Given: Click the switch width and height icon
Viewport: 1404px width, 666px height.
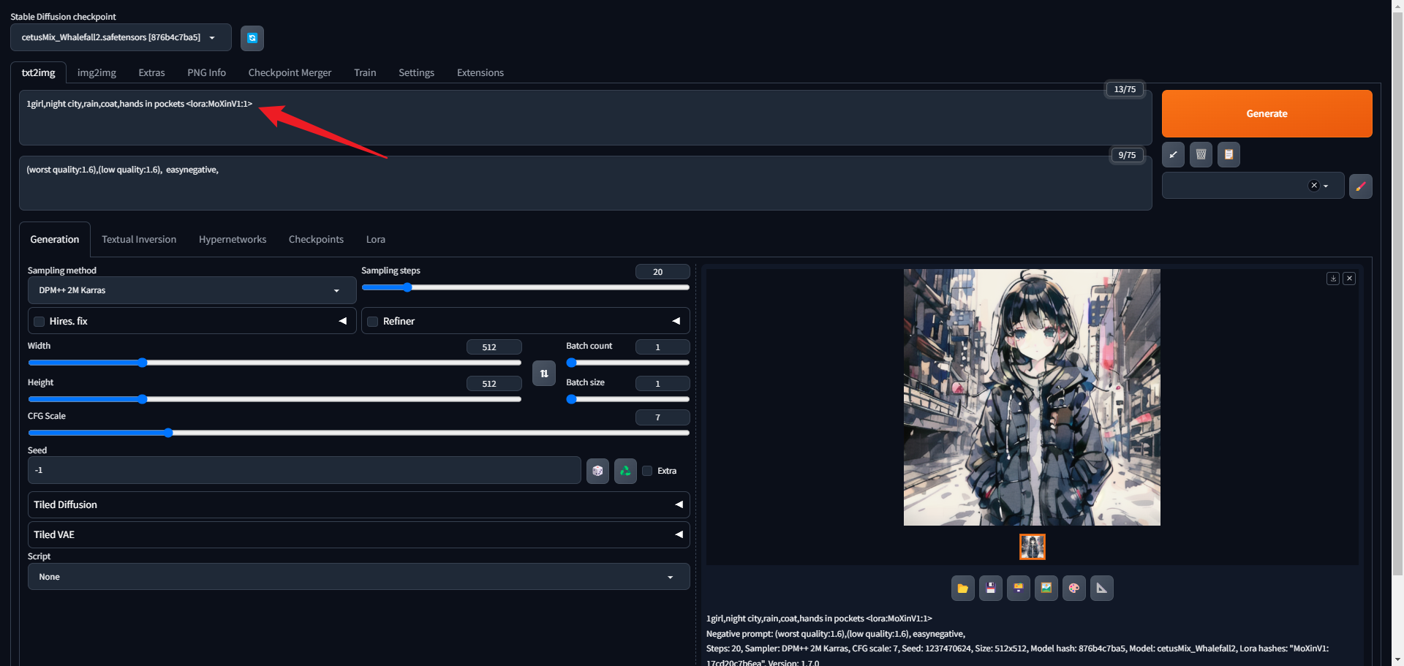Looking at the screenshot, I should point(544,374).
